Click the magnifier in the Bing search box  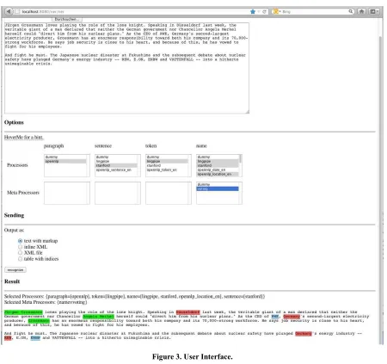(x=351, y=11)
